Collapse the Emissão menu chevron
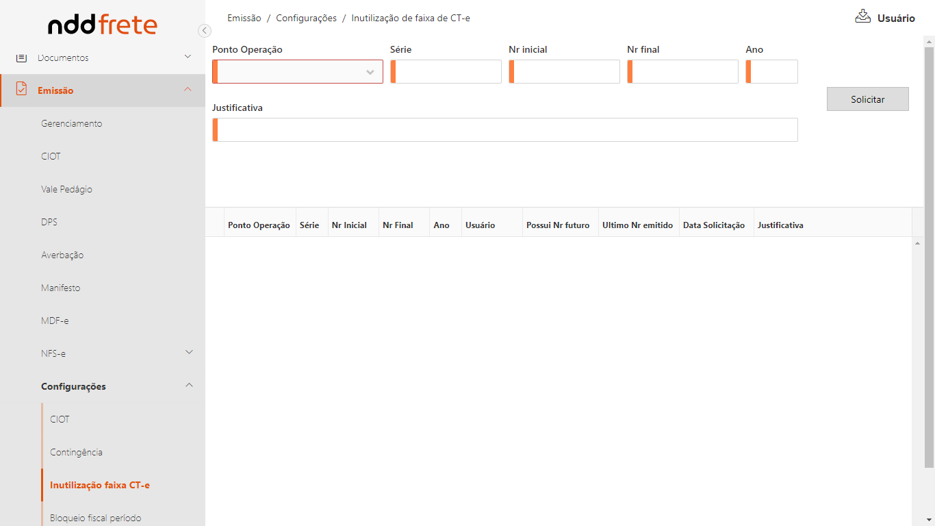Viewport: 935px width, 526px height. click(188, 90)
